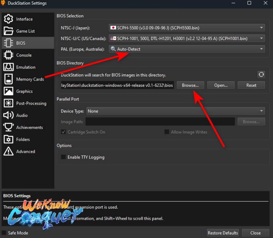Switch to Game List settings

click(x=28, y=31)
